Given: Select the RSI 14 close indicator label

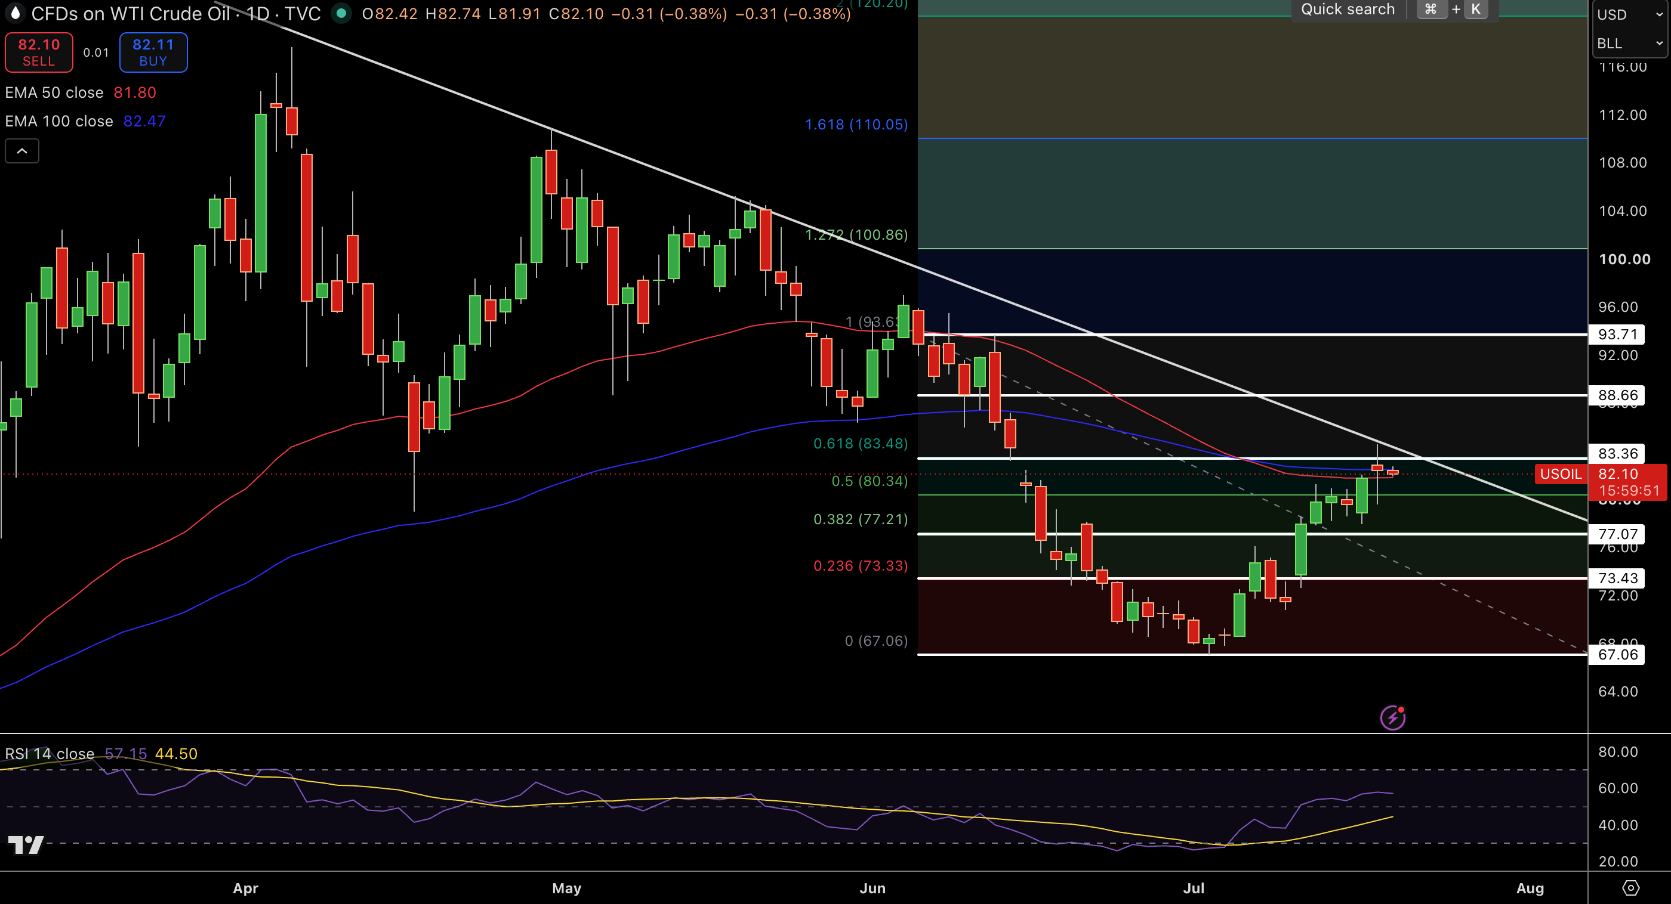Looking at the screenshot, I should pos(50,754).
